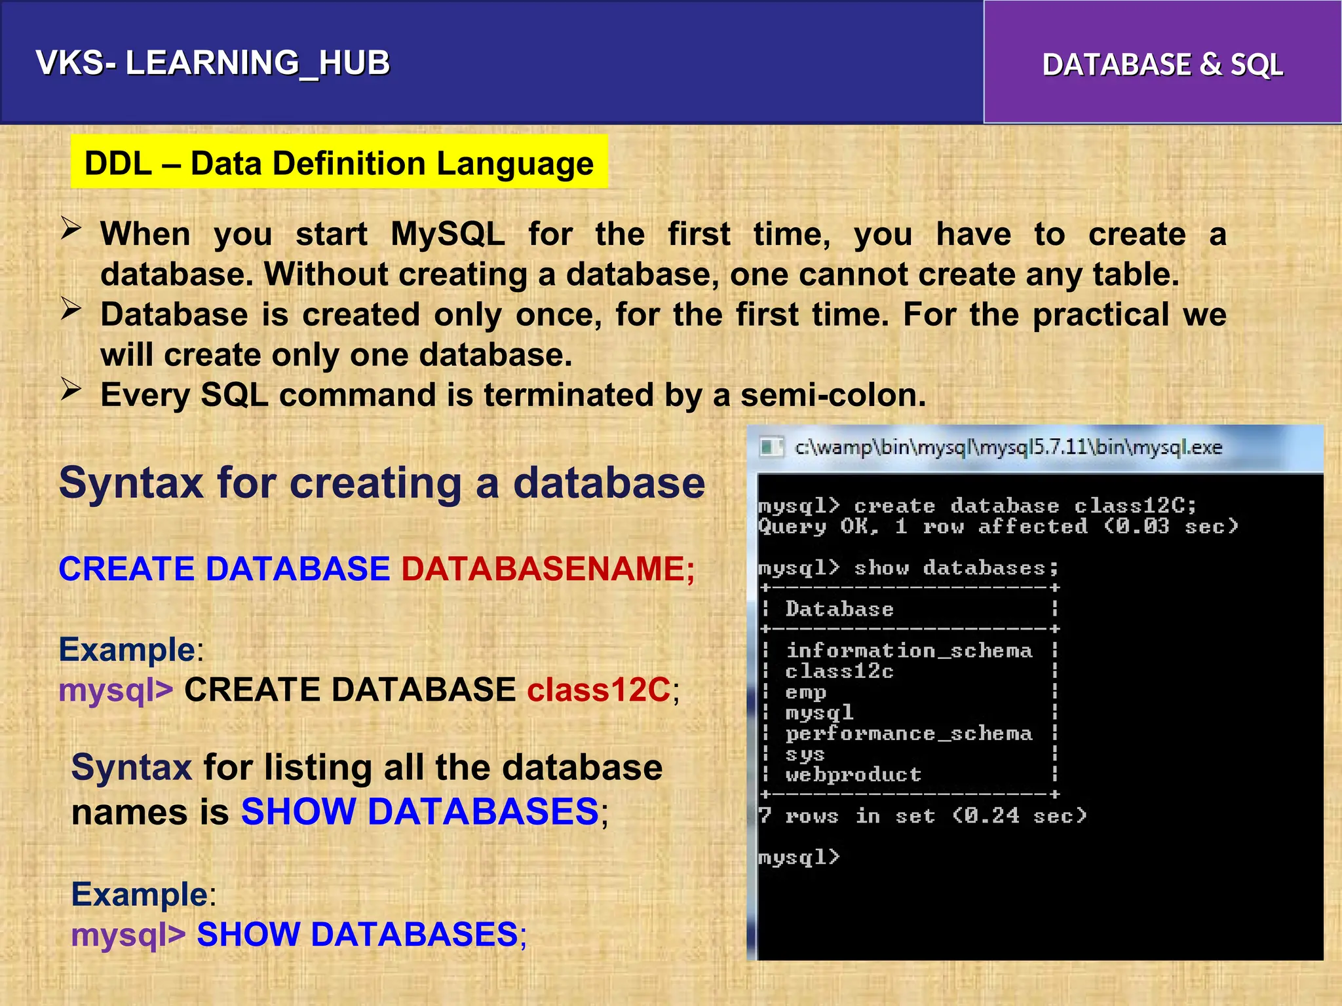Click the 'CREATE DATABASE DATABASENAME;' syntax line
Image resolution: width=1342 pixels, height=1006 pixels.
pos(377,568)
